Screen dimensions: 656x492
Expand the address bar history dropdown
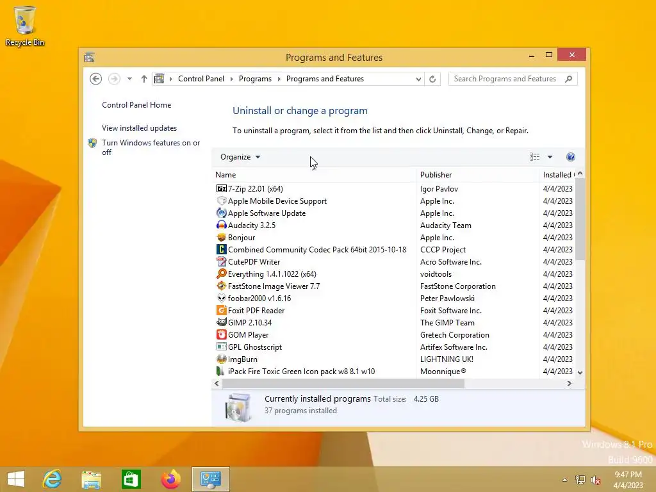click(x=418, y=79)
